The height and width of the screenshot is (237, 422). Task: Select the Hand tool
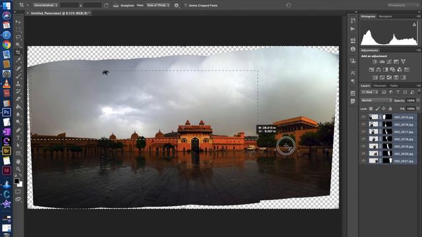point(18,161)
